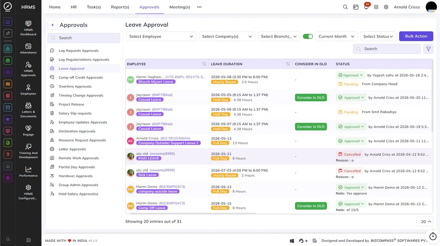Open HRMS Dashboard in sidebar

[28, 28]
